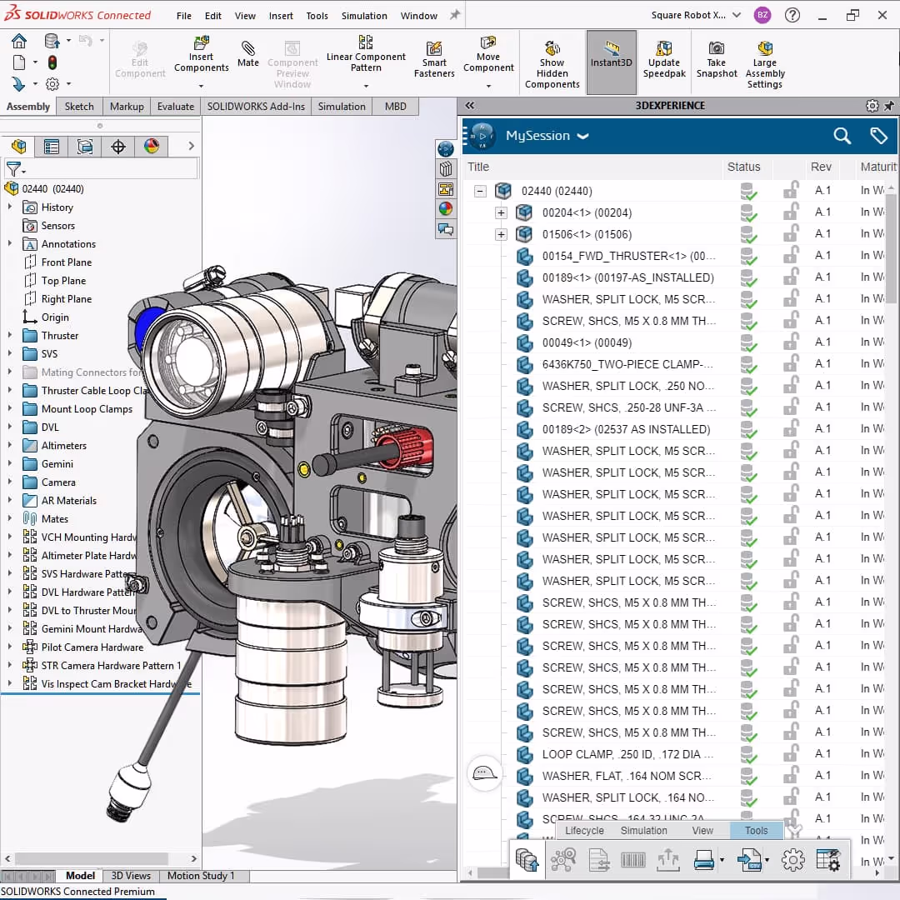The height and width of the screenshot is (900, 900).
Task: Click the Rebuild traffic light icon
Action: (x=52, y=62)
